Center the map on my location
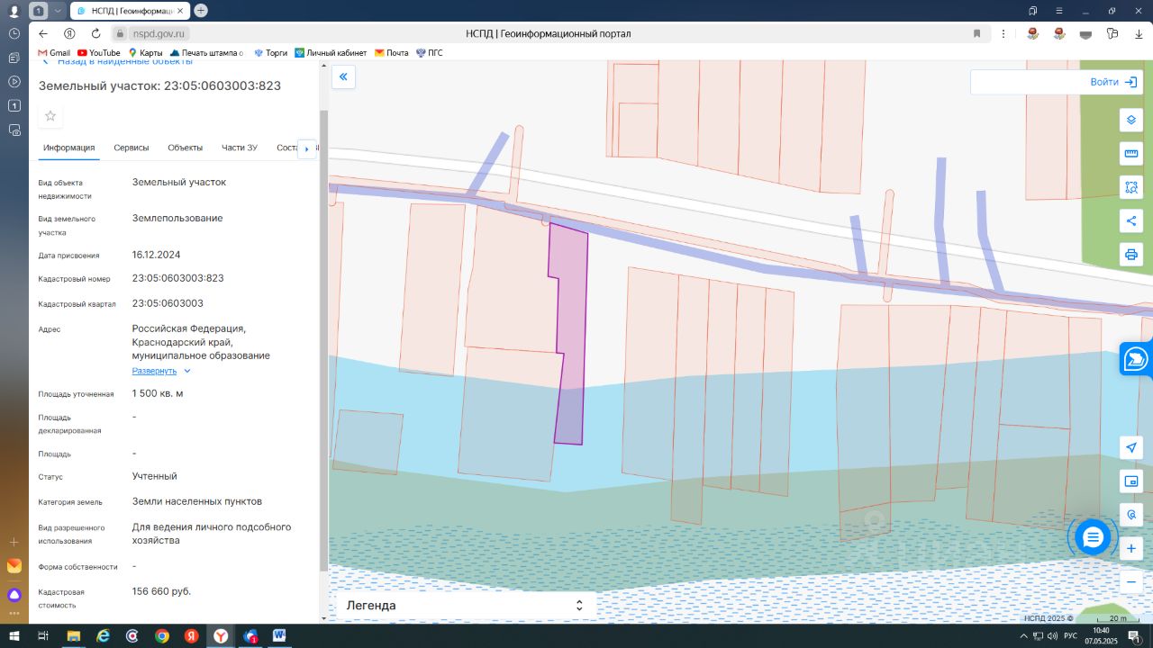The image size is (1153, 648). 1131,447
